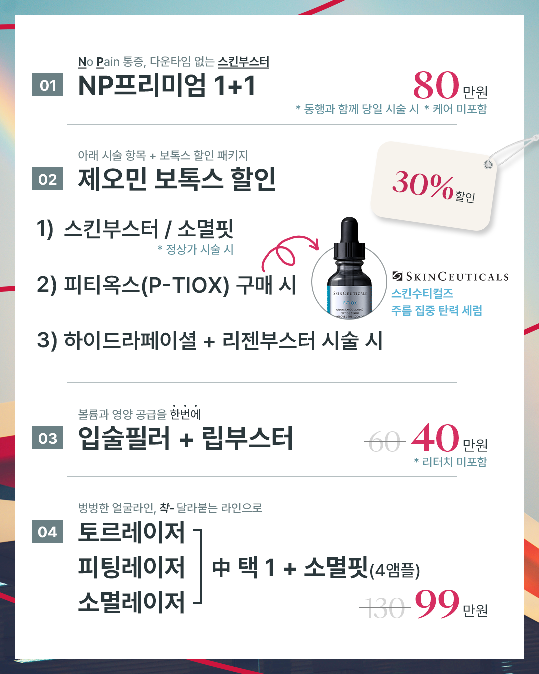Click the SkinCeuticals brand logo

tap(450, 276)
